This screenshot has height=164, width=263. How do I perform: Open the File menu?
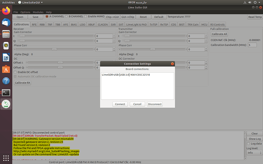pyautogui.click(x=16, y=12)
